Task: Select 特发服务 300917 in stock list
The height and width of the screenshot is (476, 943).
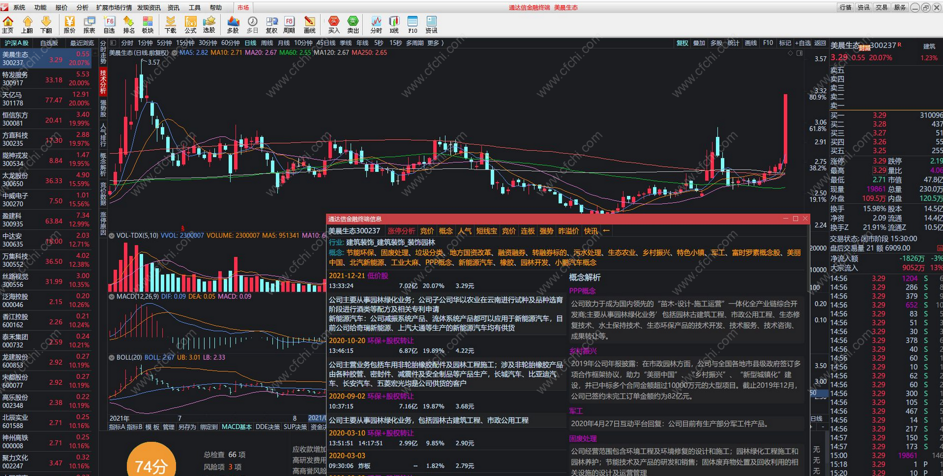Action: coord(46,78)
